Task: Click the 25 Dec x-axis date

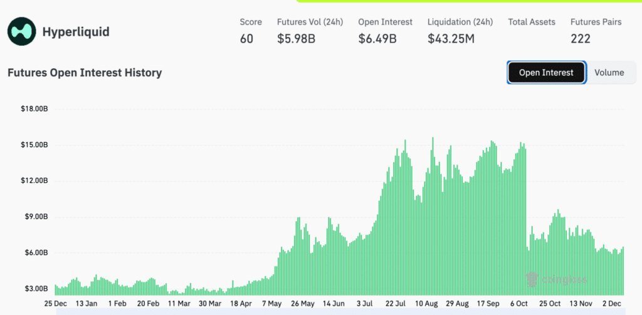Action: 55,304
